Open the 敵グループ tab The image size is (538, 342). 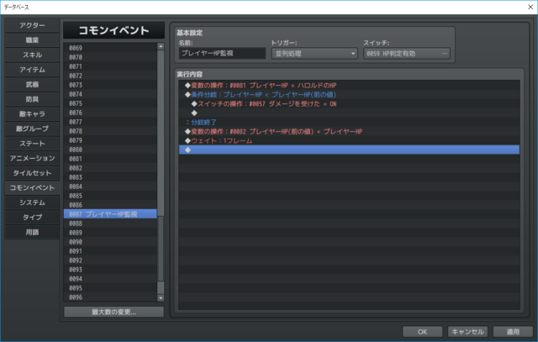(x=32, y=129)
